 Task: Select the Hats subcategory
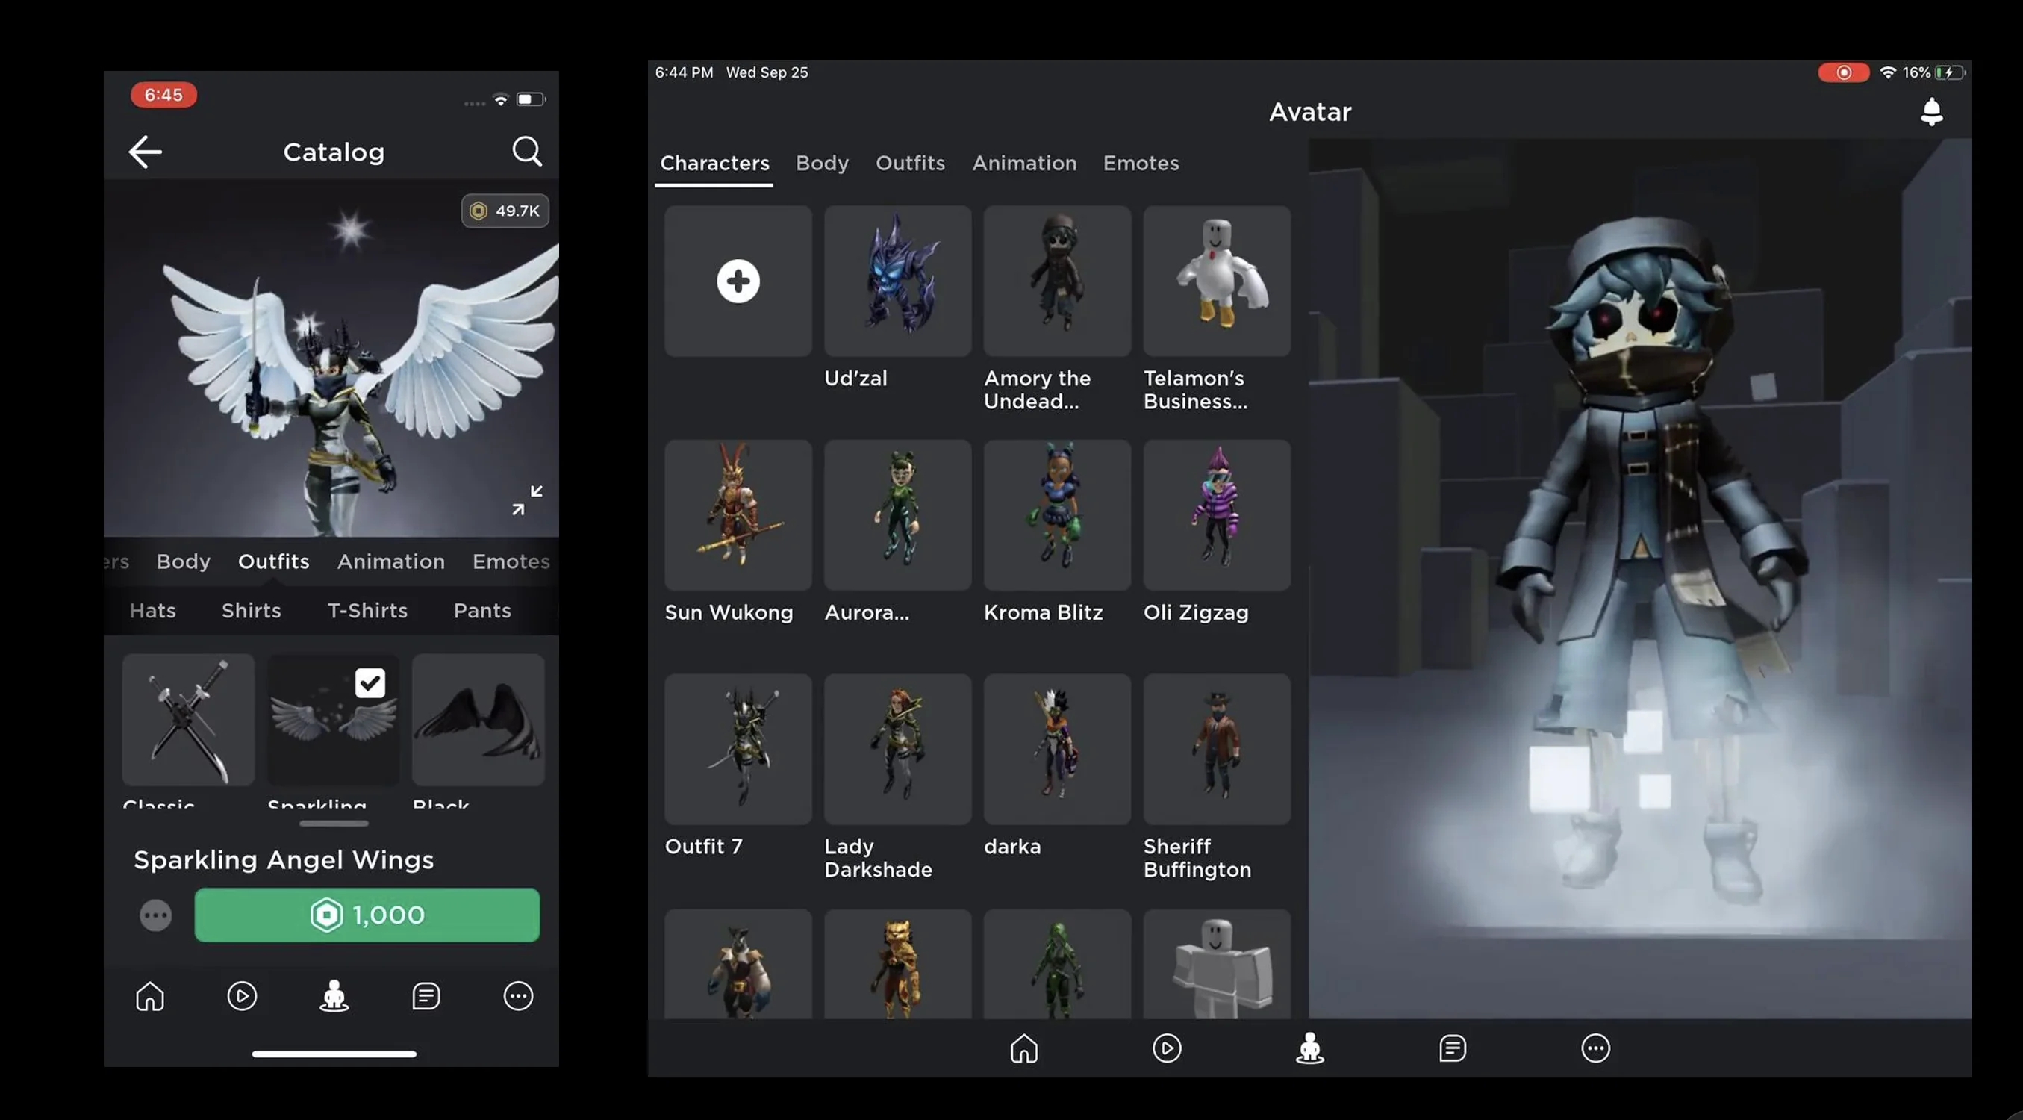pyautogui.click(x=152, y=610)
